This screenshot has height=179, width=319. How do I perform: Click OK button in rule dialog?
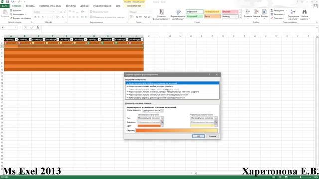click(x=198, y=136)
